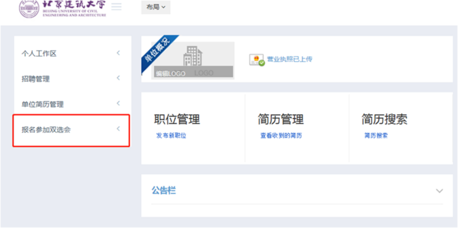458x228 pixels.
Task: Expand the 单位简历管理 chevron arrow
Action: [118, 103]
